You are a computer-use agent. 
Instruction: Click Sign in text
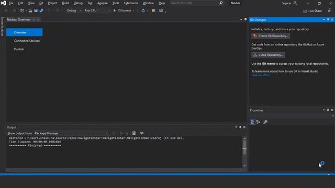(286, 3)
